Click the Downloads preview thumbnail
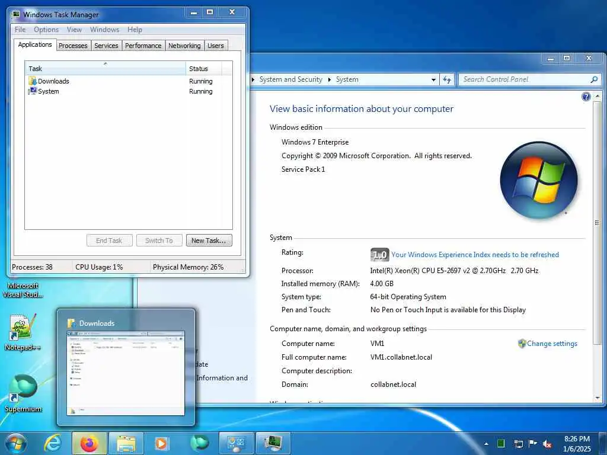The image size is (607, 455). click(126, 373)
